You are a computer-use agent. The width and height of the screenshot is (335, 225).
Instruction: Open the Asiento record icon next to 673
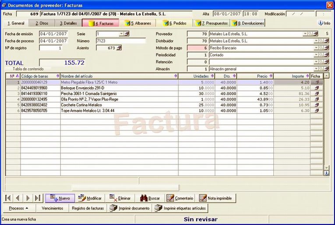point(119,48)
